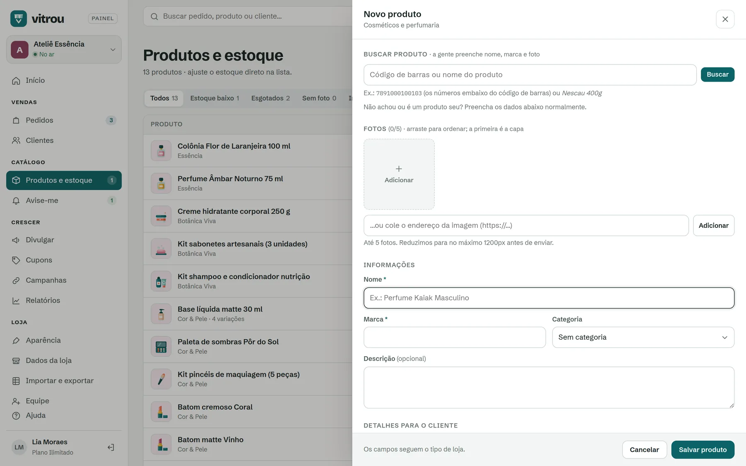Click the Divulgar megaphone icon

(16, 240)
